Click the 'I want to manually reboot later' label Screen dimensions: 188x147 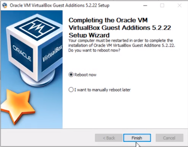102,90
